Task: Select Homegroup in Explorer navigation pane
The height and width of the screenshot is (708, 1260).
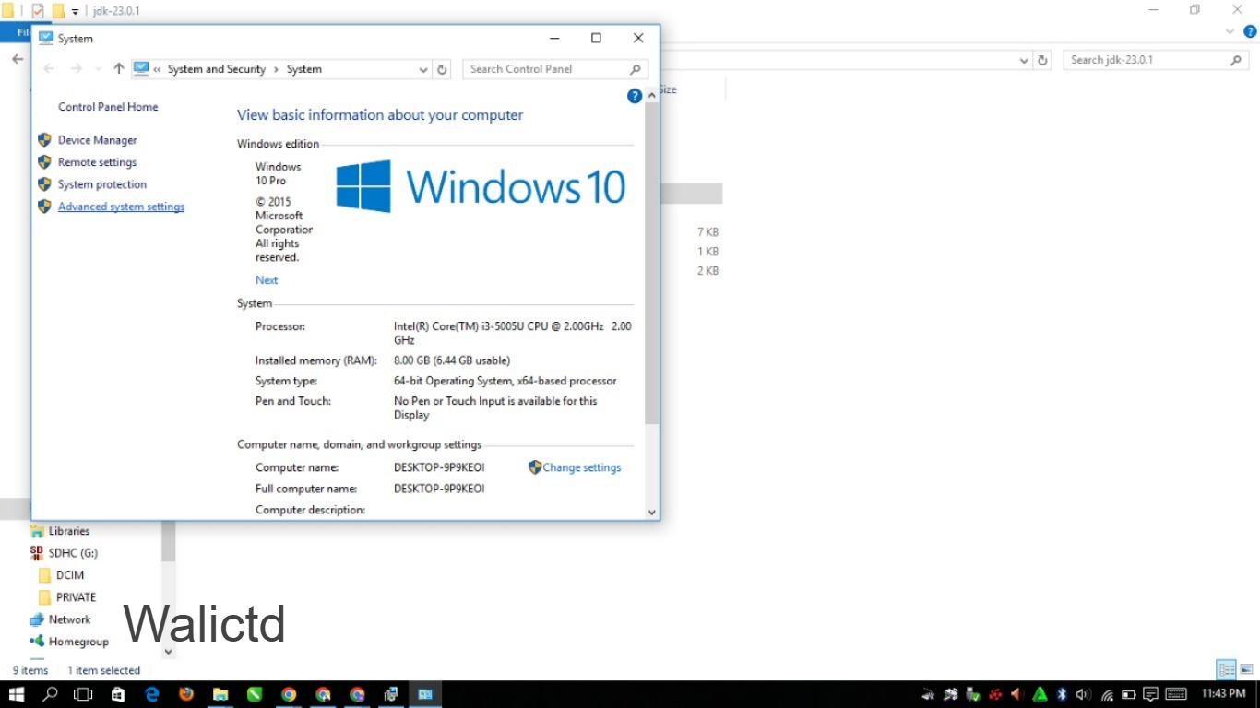Action: [x=78, y=642]
